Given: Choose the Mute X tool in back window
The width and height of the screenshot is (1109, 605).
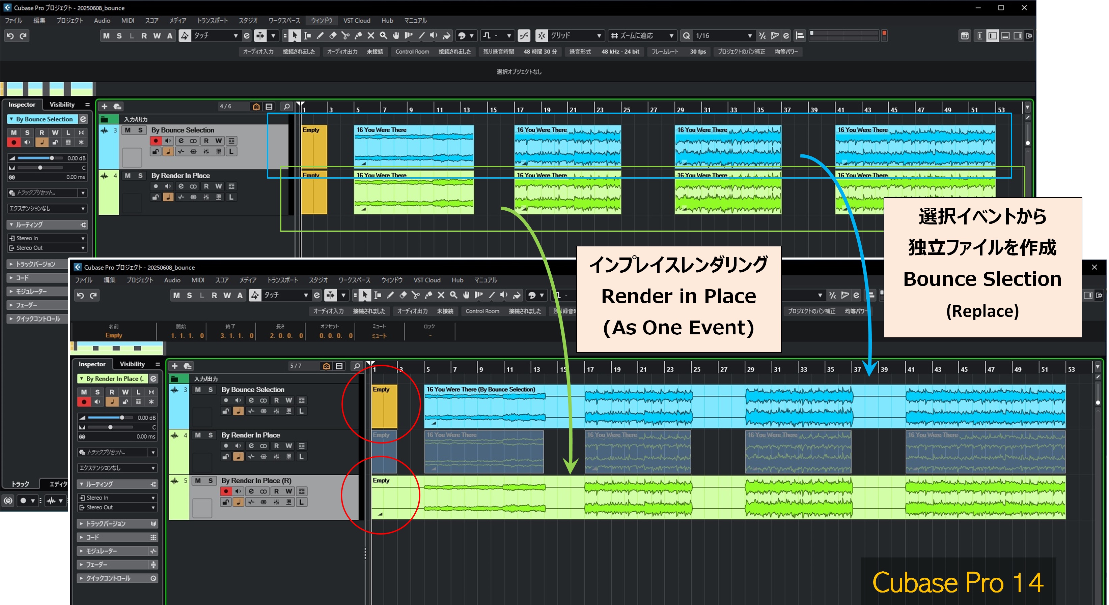Looking at the screenshot, I should point(371,36).
